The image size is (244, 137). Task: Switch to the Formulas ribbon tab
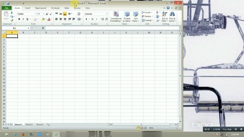55,8
